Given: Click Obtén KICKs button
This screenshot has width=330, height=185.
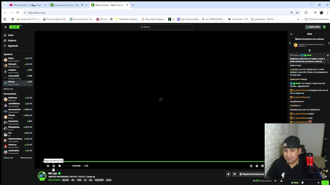Looking at the screenshot, I should [313, 27].
